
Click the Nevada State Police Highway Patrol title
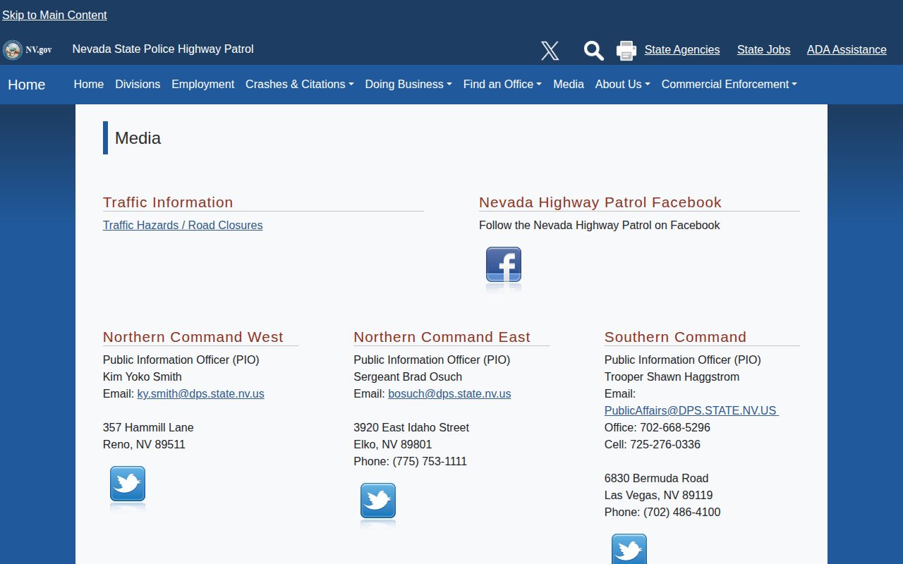[163, 49]
